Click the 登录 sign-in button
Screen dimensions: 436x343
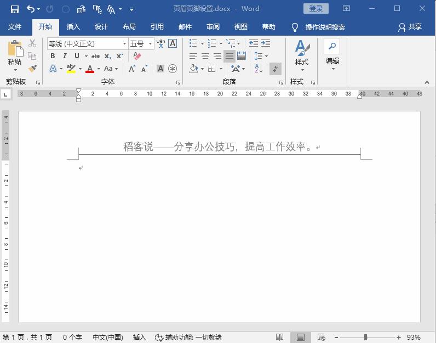tap(316, 9)
